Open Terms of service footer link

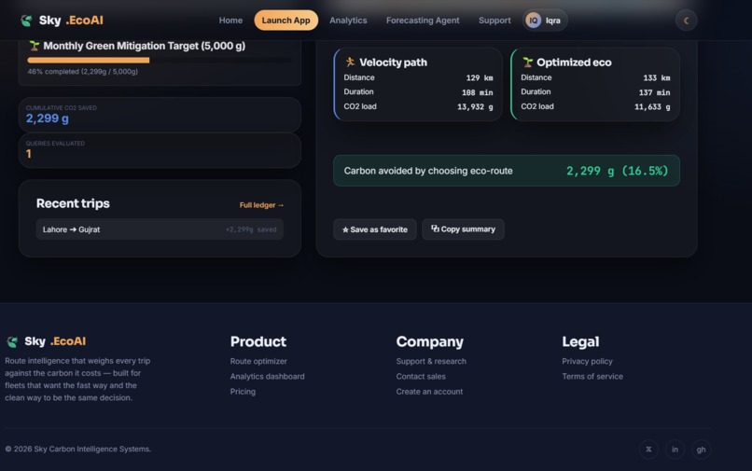592,377
